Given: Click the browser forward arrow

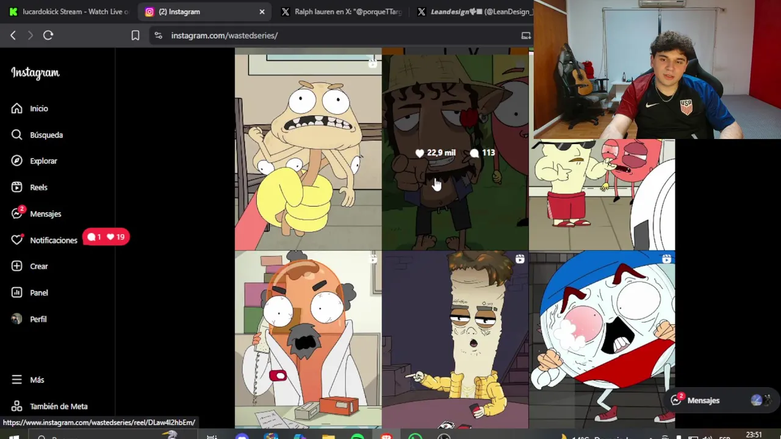Looking at the screenshot, I should [30, 35].
